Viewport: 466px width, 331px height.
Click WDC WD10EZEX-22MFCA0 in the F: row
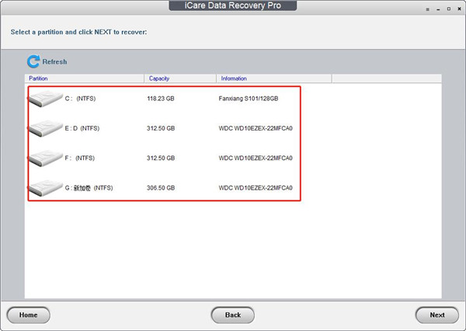pos(256,158)
